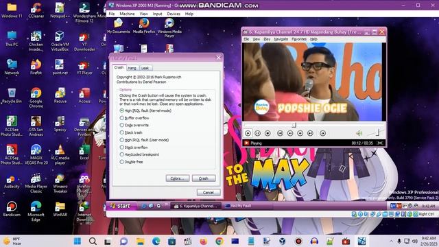Click My Documents icon on XP desktop

coord(119,26)
